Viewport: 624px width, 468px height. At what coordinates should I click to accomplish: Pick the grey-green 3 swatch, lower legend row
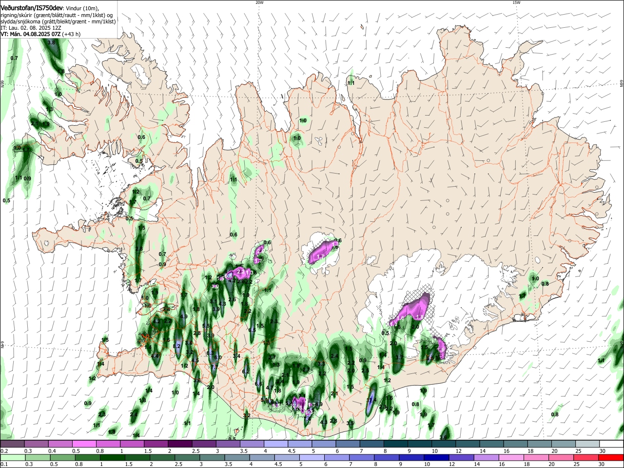[x=212, y=457]
